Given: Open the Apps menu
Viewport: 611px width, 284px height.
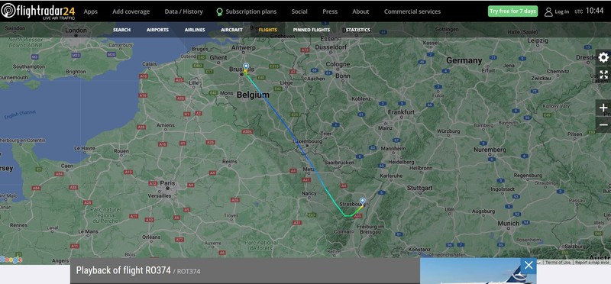Looking at the screenshot, I should pos(90,11).
